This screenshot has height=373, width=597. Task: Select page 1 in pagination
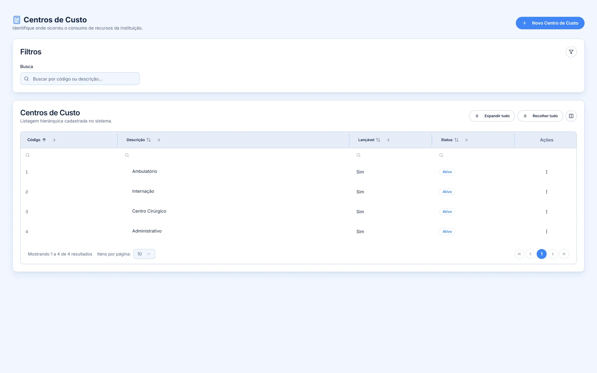[542, 254]
